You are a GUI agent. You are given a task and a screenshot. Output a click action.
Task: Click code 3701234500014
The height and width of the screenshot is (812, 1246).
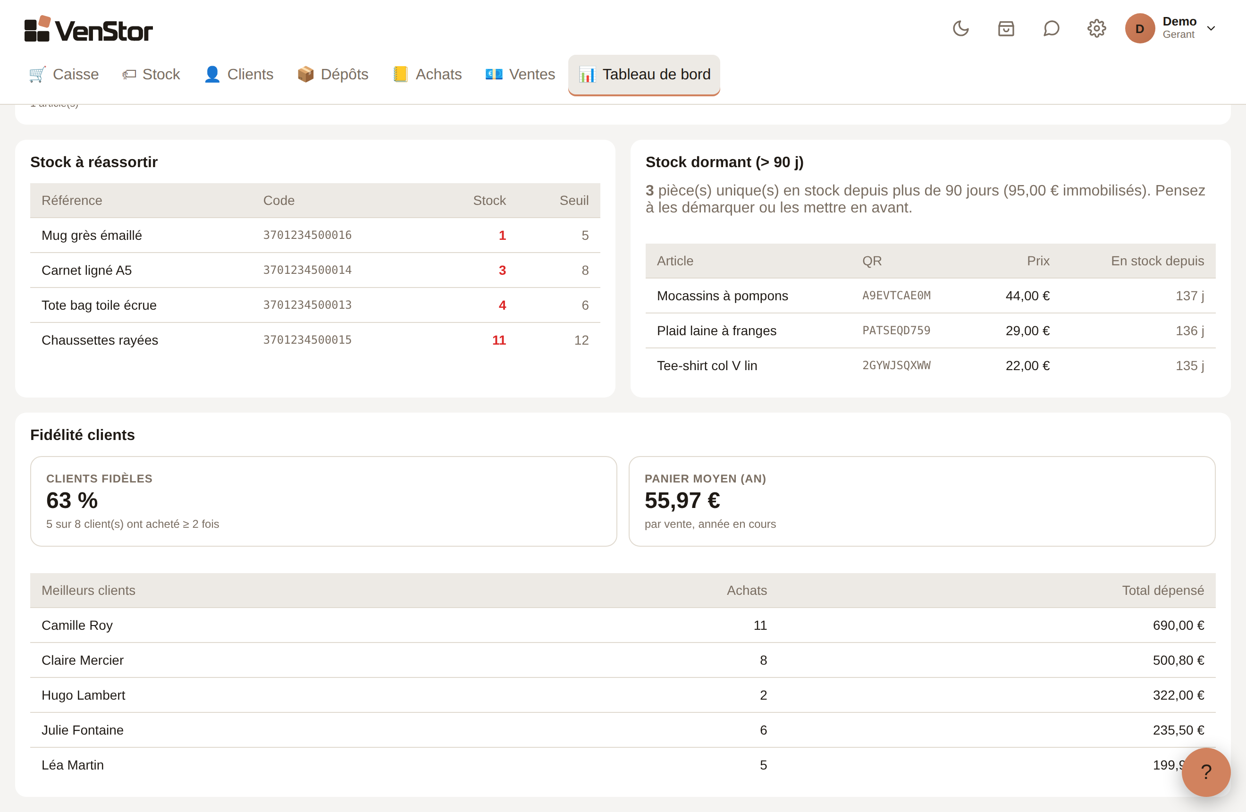(x=307, y=270)
